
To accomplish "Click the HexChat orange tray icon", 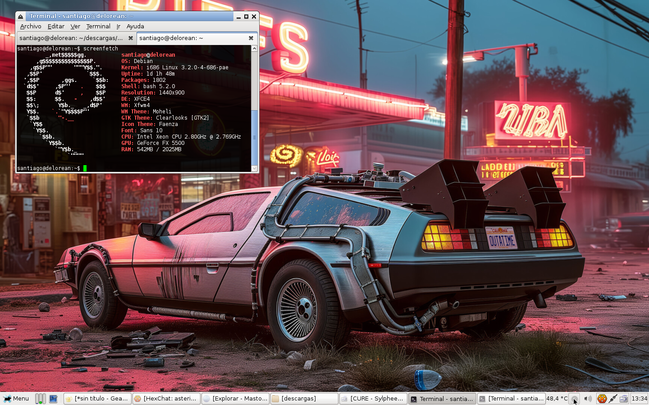I will (602, 399).
